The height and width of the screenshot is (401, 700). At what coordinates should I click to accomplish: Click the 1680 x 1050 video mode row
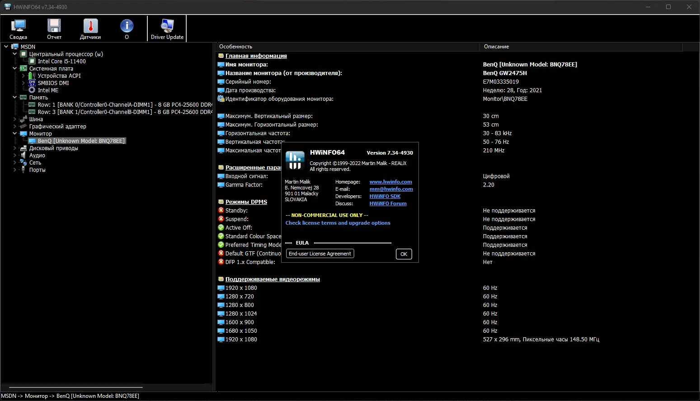241,331
